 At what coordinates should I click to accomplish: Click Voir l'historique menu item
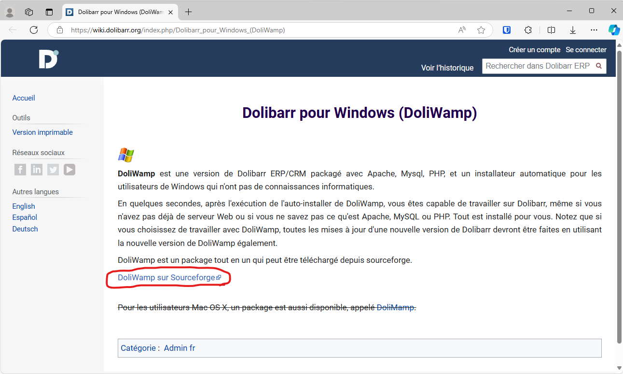pyautogui.click(x=447, y=68)
